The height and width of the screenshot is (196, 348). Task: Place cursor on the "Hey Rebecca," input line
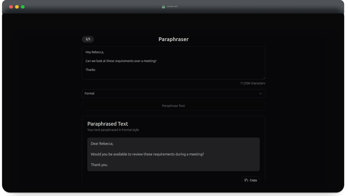click(95, 52)
